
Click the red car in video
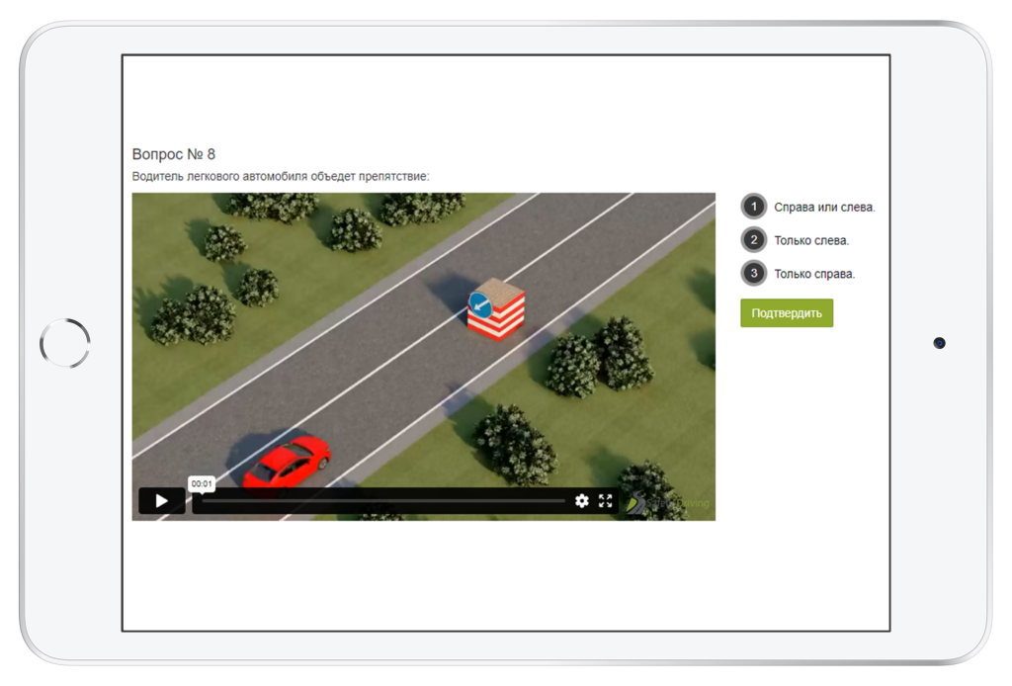287,462
